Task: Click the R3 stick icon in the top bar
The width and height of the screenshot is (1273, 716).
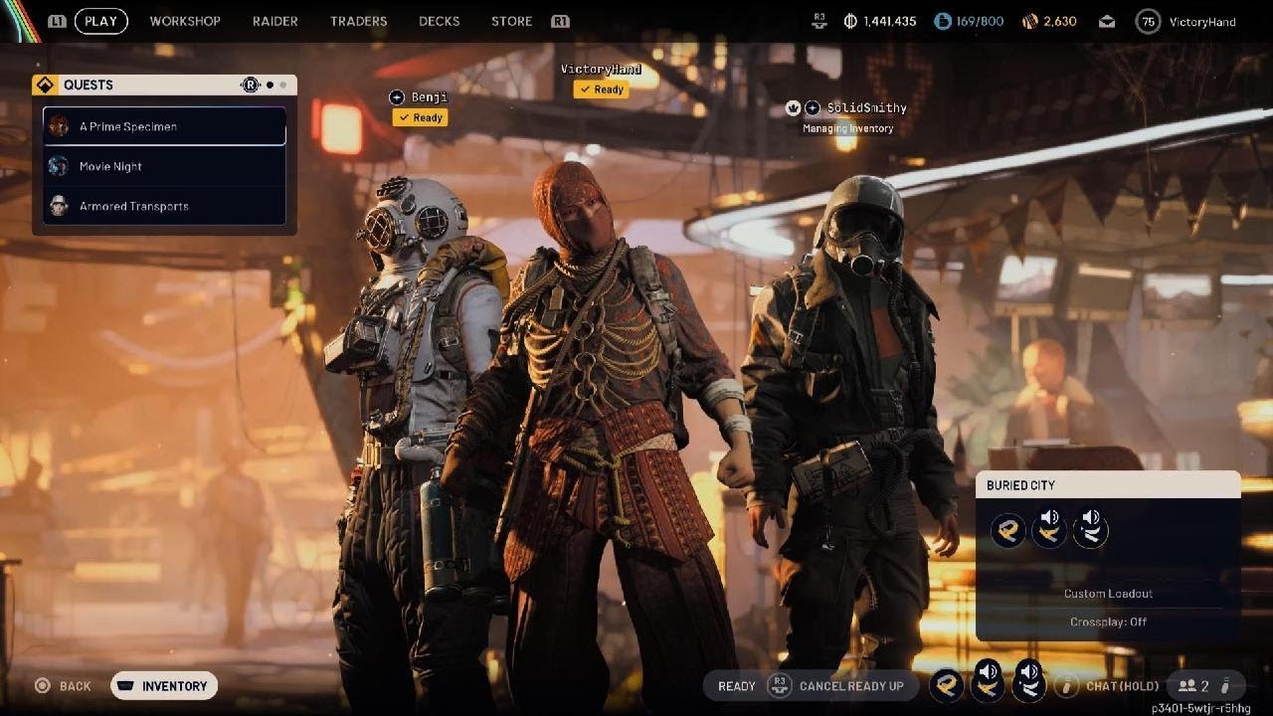Action: click(819, 21)
